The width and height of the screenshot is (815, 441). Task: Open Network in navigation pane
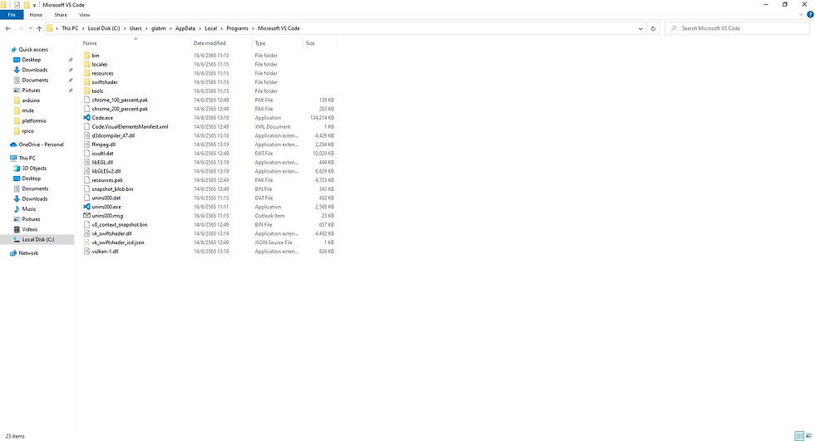coord(28,253)
